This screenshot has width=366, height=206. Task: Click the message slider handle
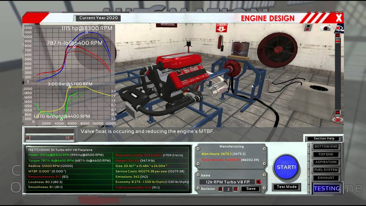(67, 138)
